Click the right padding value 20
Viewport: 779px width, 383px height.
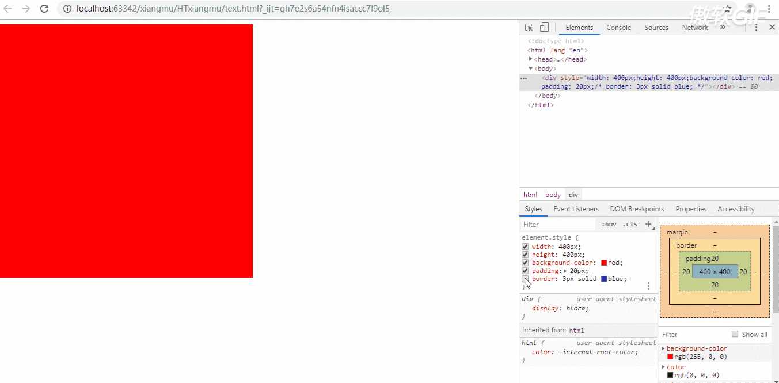point(743,272)
